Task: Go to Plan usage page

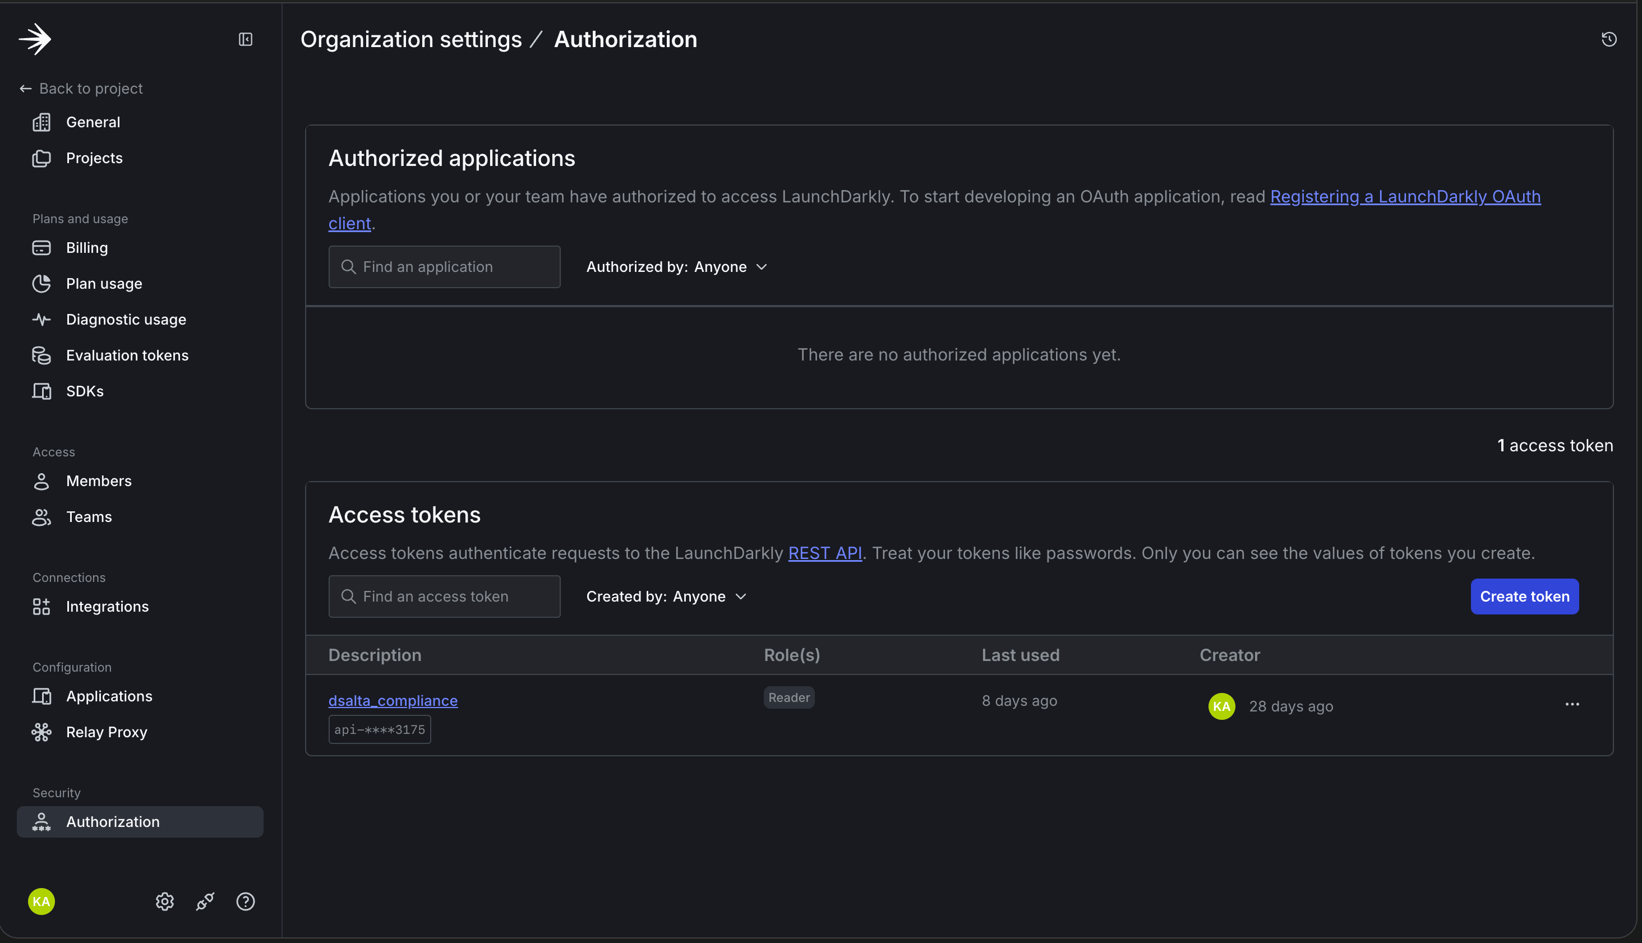Action: (x=140, y=284)
